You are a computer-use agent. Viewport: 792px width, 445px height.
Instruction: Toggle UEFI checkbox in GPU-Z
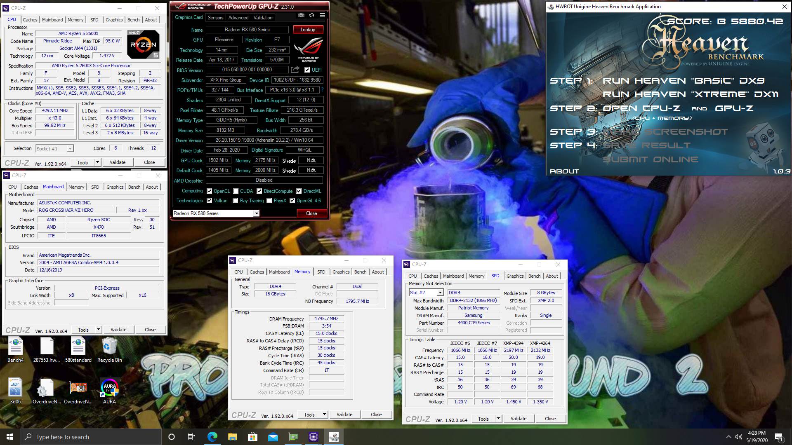[307, 70]
